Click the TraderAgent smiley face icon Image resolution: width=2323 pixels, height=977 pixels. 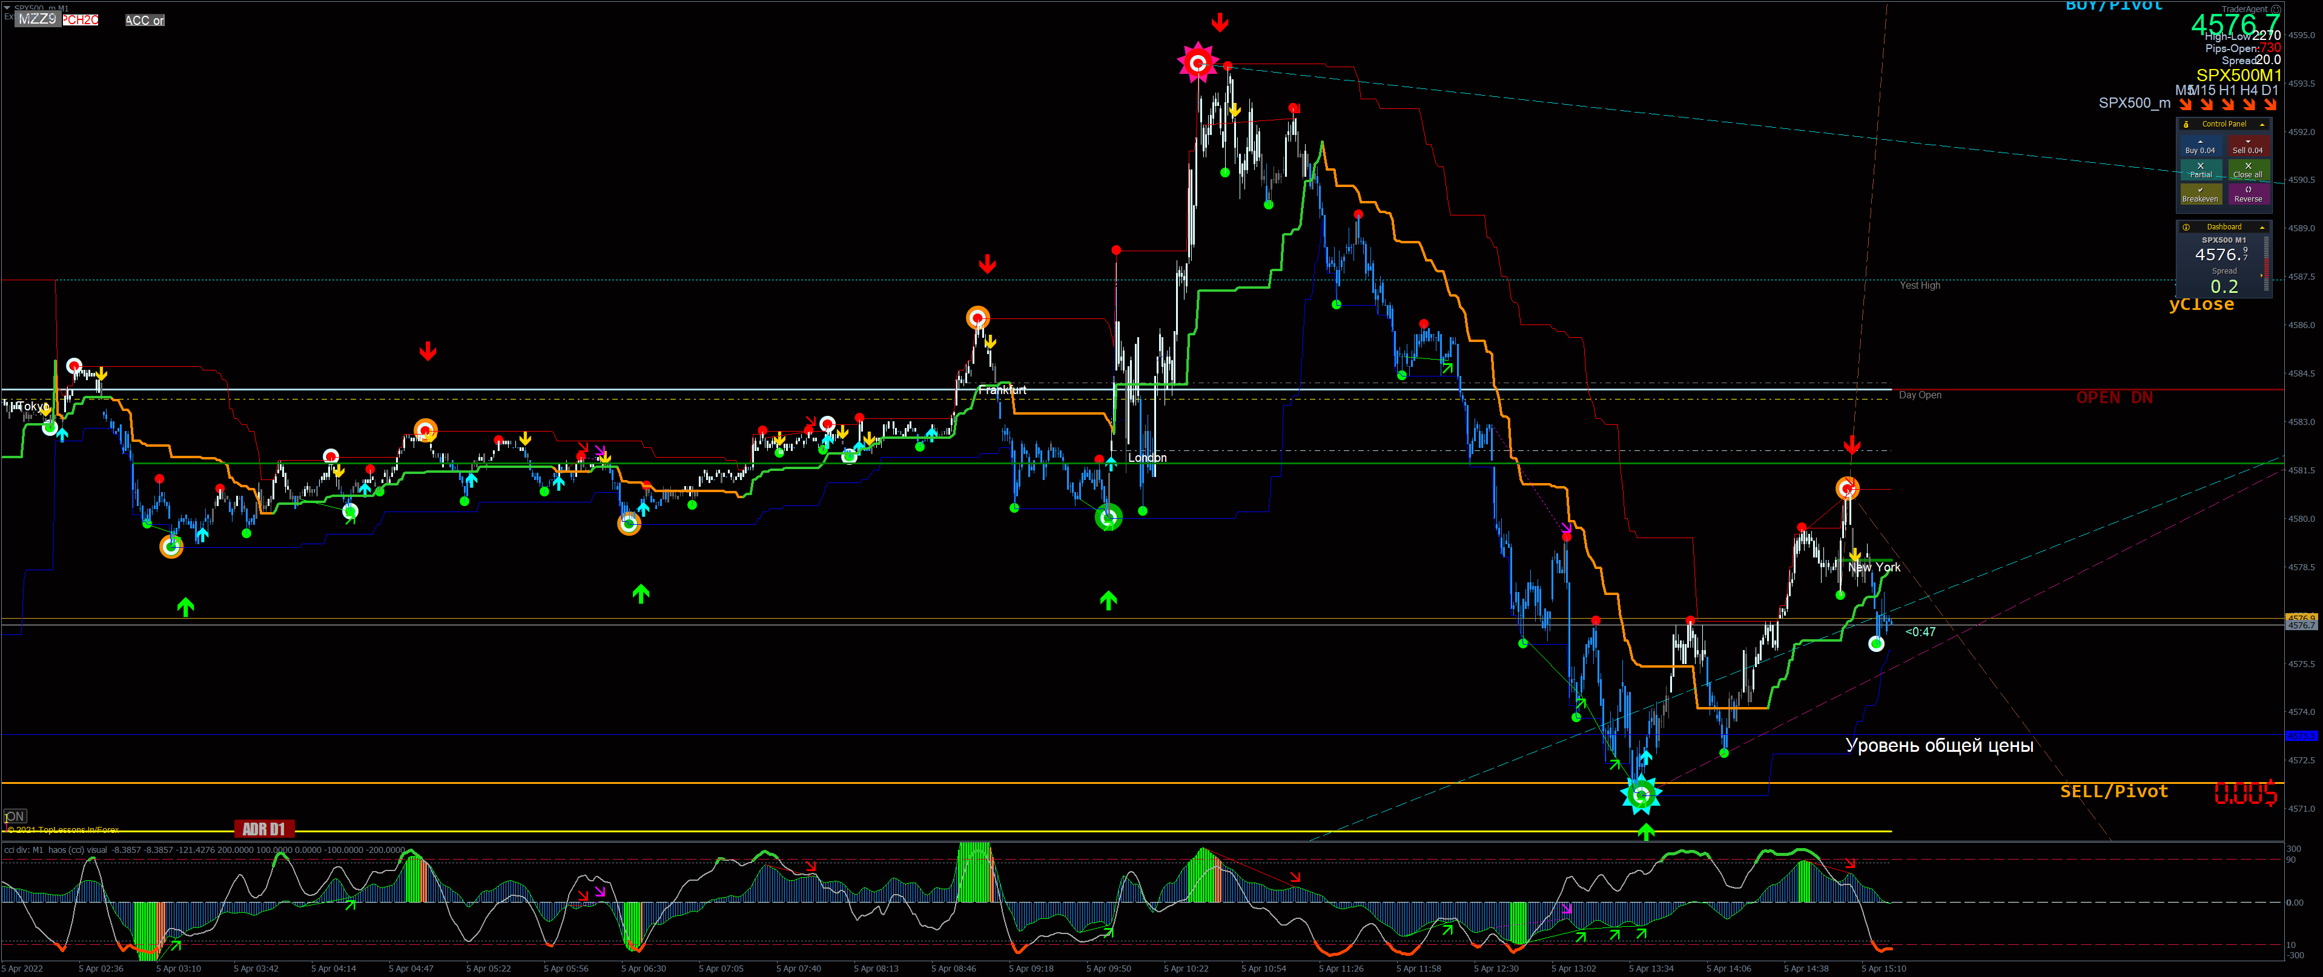pyautogui.click(x=2275, y=9)
